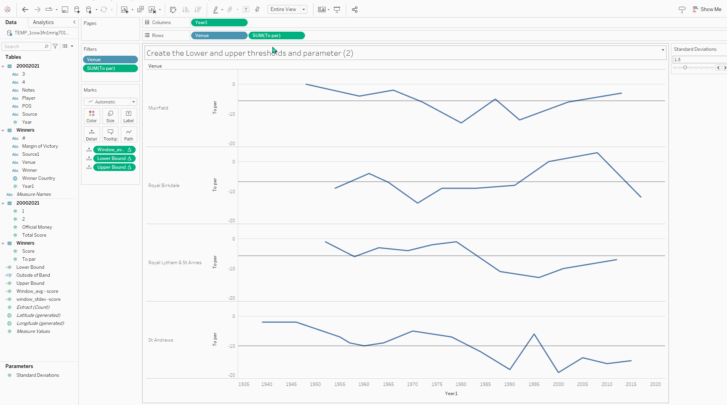Screen dimensions: 727x405
Task: Open the Show Me panel
Action: coord(707,10)
